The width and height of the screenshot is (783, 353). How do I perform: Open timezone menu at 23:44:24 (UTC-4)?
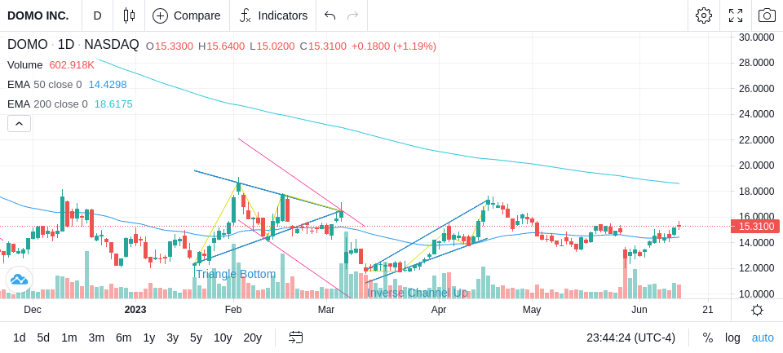630,338
